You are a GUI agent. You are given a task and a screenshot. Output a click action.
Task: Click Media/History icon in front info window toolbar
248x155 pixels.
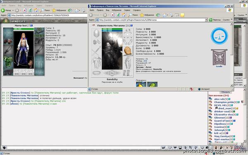pyautogui.click(x=158, y=15)
